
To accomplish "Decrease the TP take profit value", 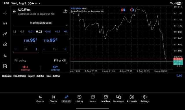I will [44, 49].
